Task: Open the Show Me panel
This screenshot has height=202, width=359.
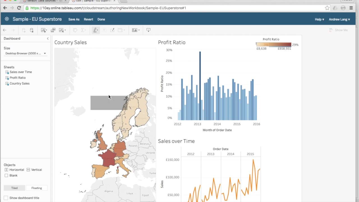Action: (x=338, y=30)
